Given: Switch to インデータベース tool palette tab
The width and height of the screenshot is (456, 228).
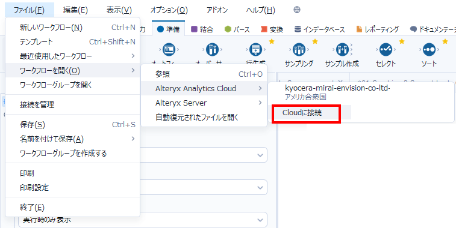Looking at the screenshot, I should (x=320, y=29).
